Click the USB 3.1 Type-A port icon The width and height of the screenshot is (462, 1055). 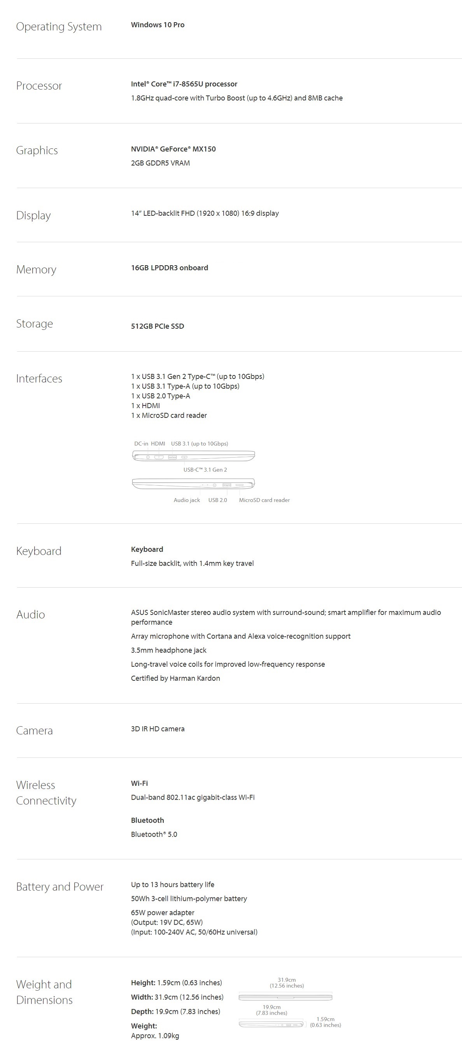tap(173, 457)
